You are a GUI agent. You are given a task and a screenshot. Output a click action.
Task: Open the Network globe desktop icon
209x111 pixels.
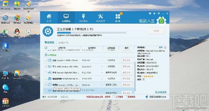click(5, 87)
